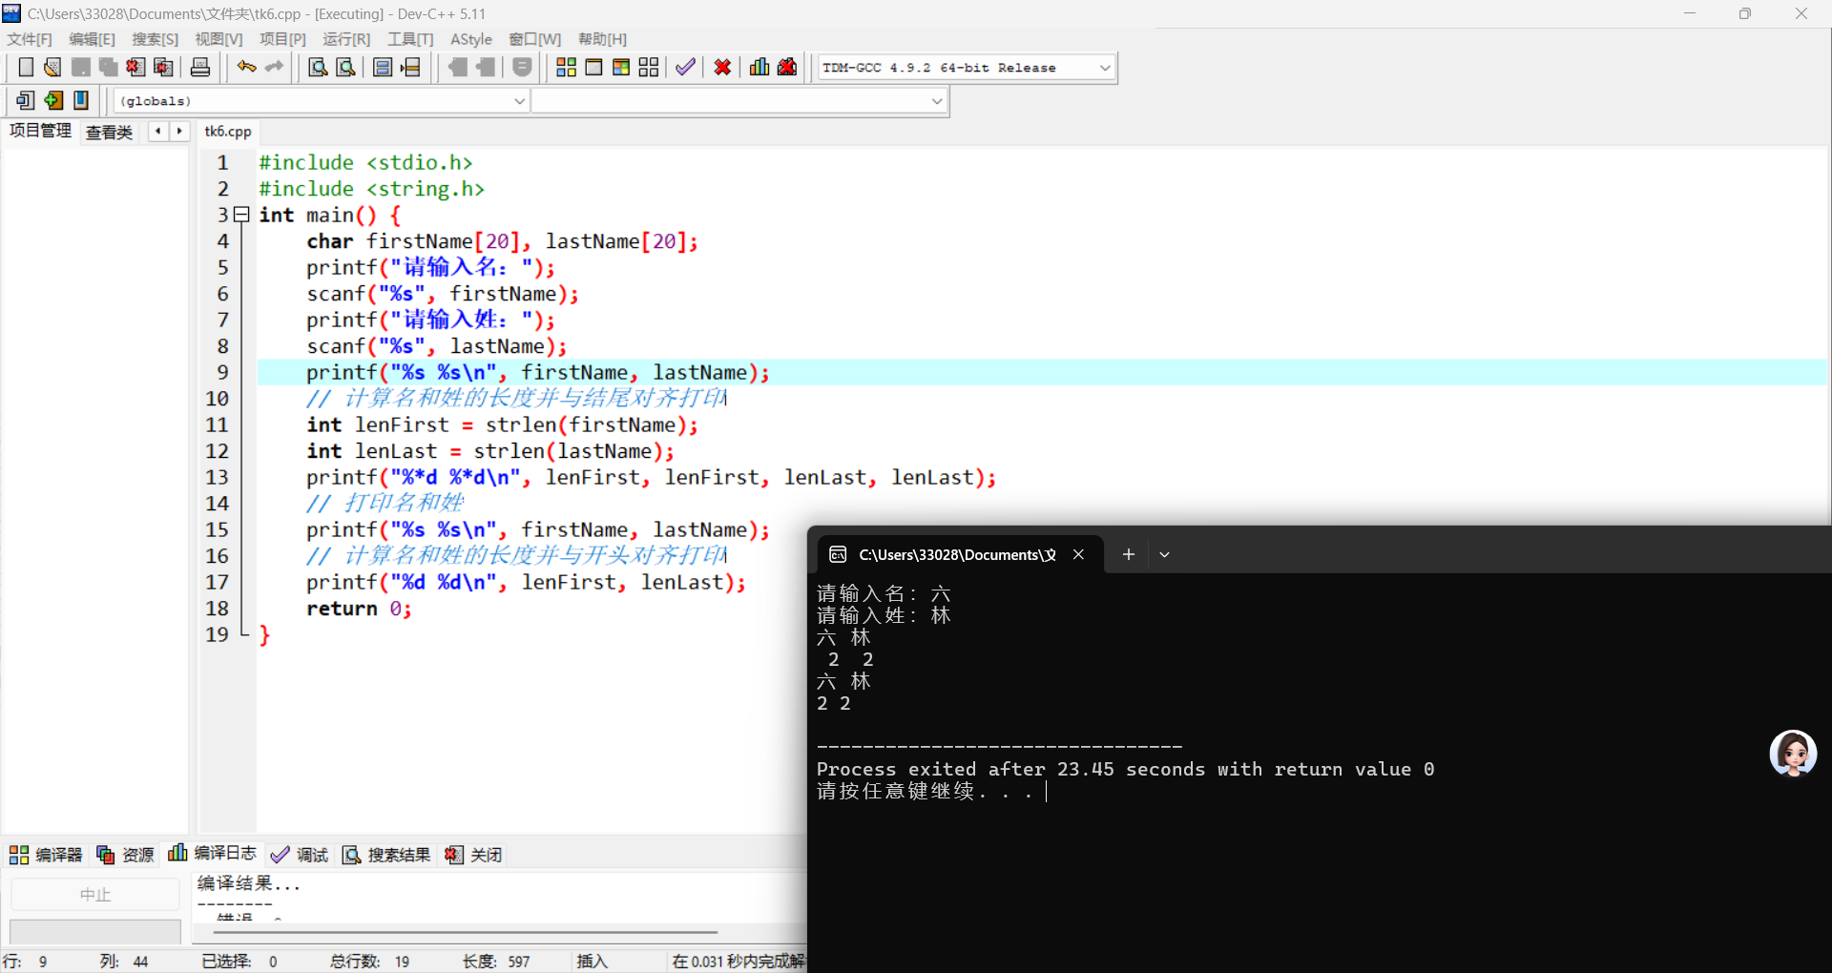Click the first icon in the second toolbar row
The image size is (1832, 973).
click(26, 100)
